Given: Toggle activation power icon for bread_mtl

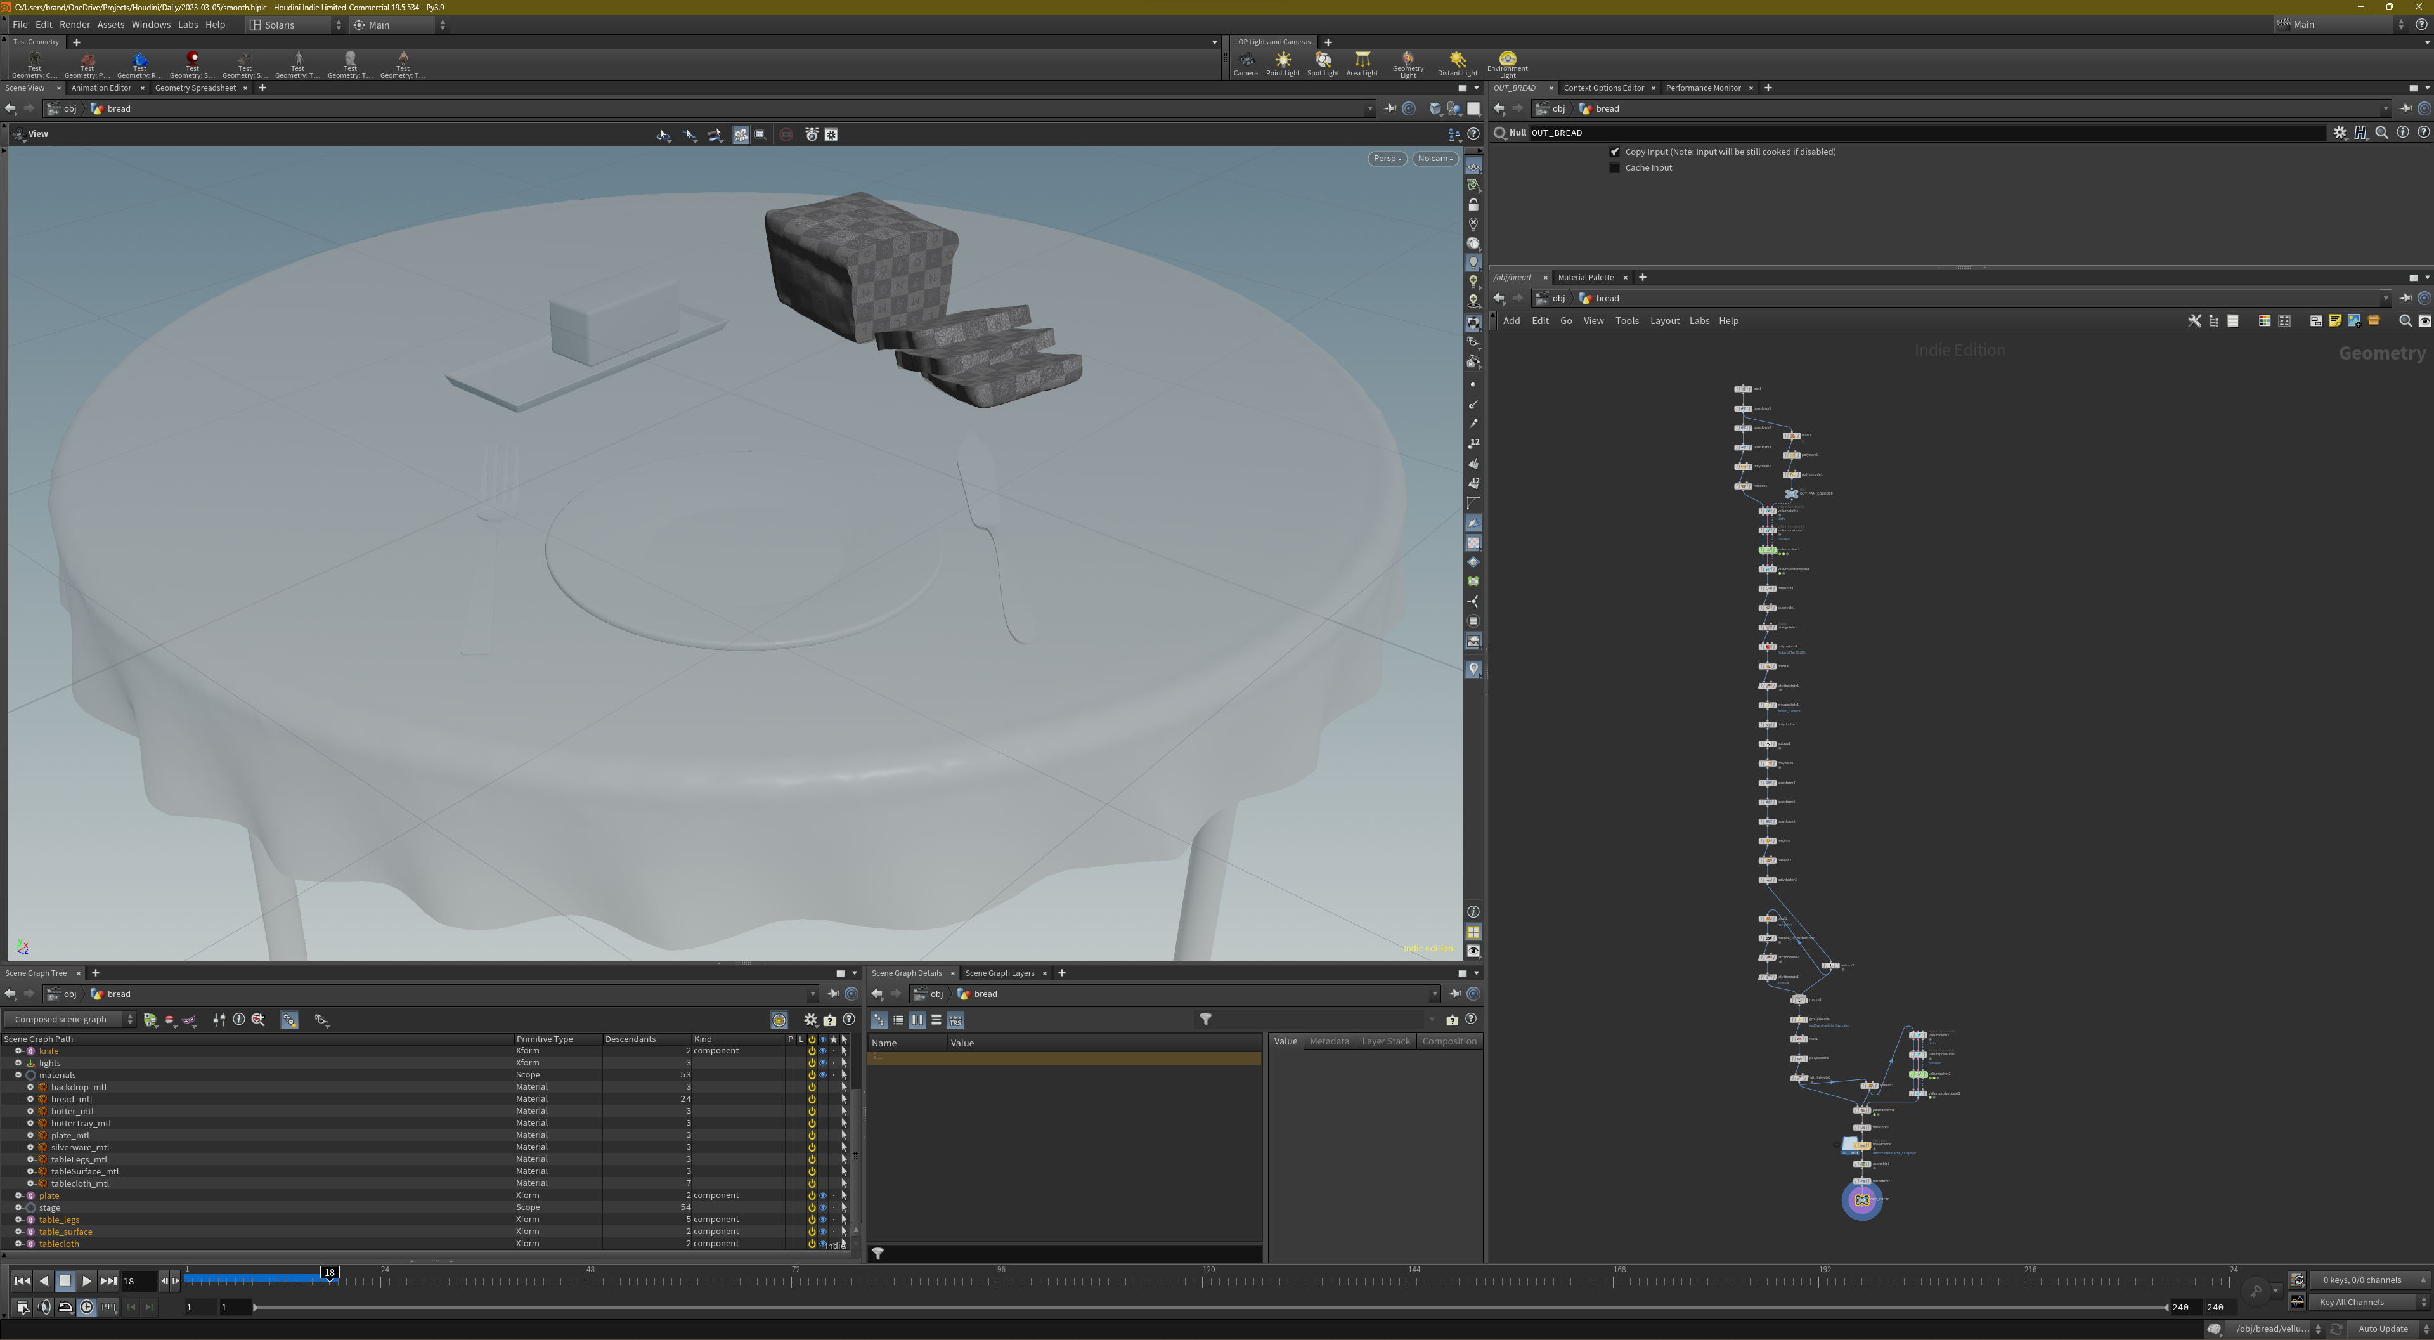Looking at the screenshot, I should tap(811, 1099).
